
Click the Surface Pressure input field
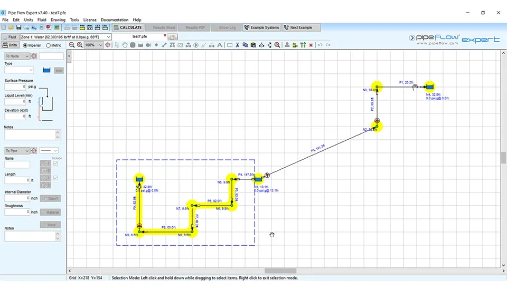point(15,86)
